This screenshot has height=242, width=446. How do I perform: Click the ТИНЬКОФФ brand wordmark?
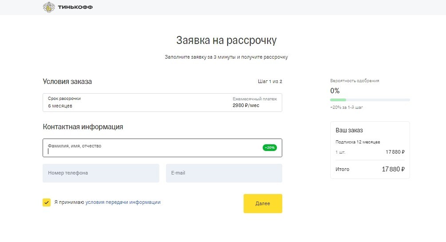(75, 7)
